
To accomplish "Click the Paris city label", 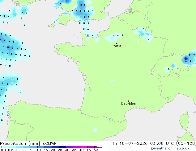I will tap(117, 46).
